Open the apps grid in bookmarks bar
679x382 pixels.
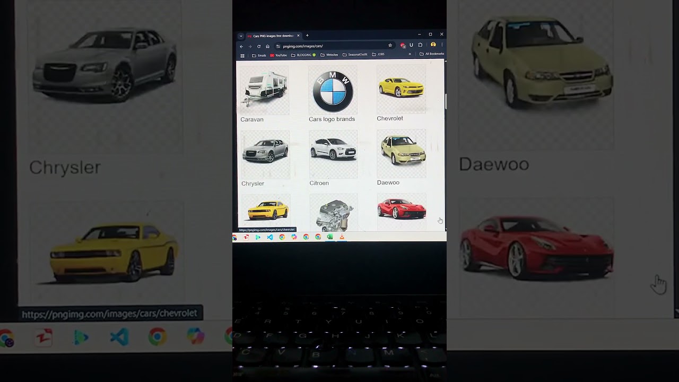pos(242,55)
